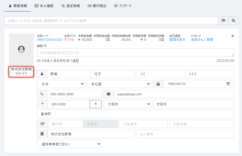Click the city field 吹田市

(193, 104)
